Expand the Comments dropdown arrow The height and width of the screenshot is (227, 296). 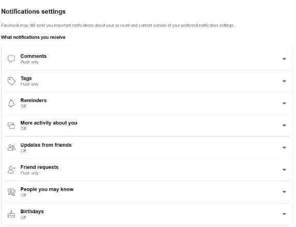coord(284,59)
